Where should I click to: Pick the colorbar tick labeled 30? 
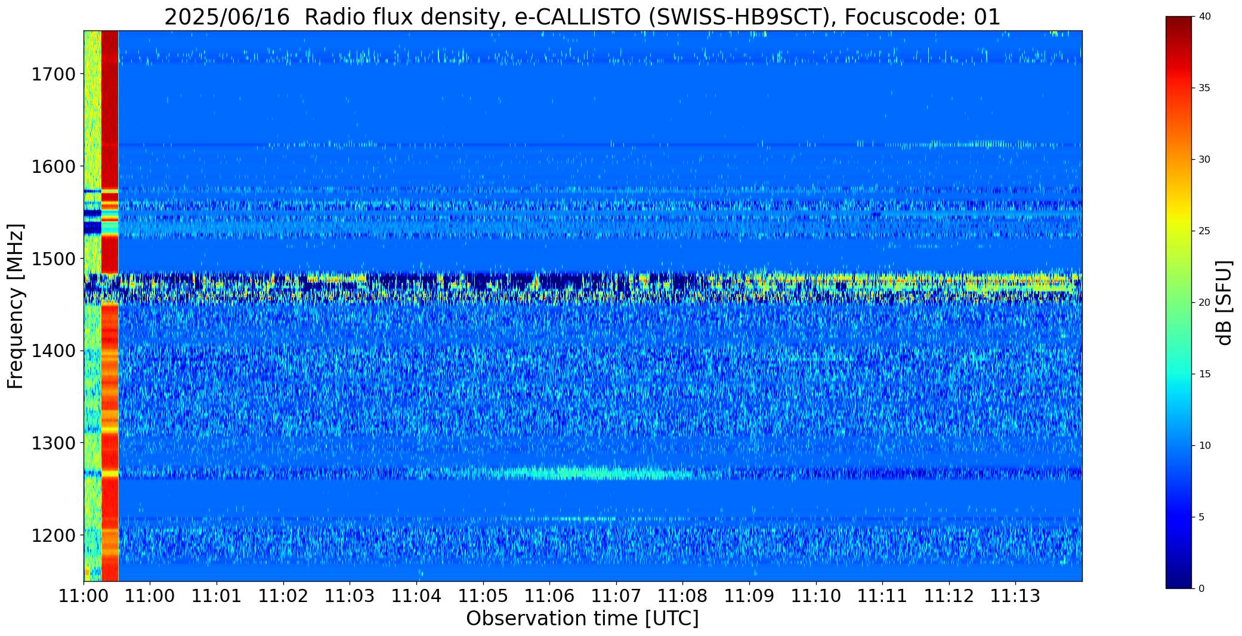tap(1204, 160)
